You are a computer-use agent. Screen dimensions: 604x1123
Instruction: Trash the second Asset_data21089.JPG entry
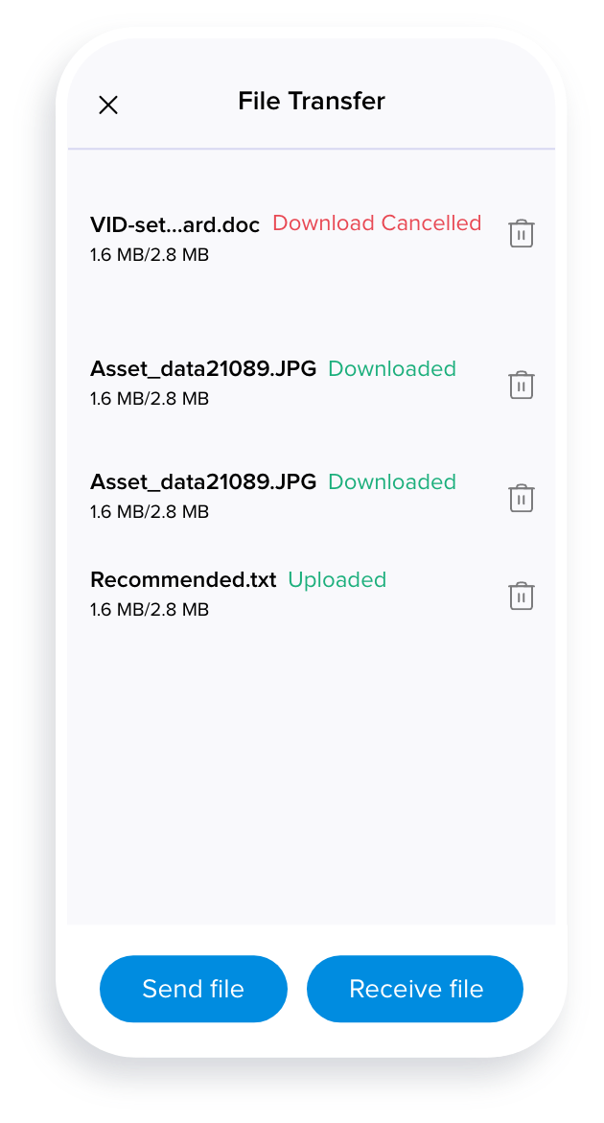(x=521, y=498)
